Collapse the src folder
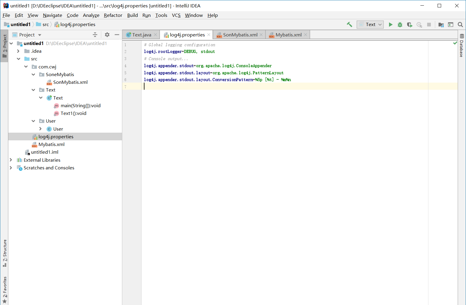Image resolution: width=466 pixels, height=305 pixels. 18,59
